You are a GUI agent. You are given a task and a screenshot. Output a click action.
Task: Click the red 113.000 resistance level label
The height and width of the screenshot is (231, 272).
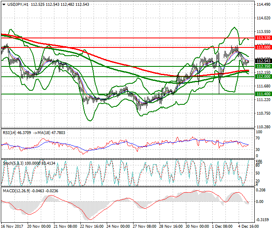click(263, 47)
